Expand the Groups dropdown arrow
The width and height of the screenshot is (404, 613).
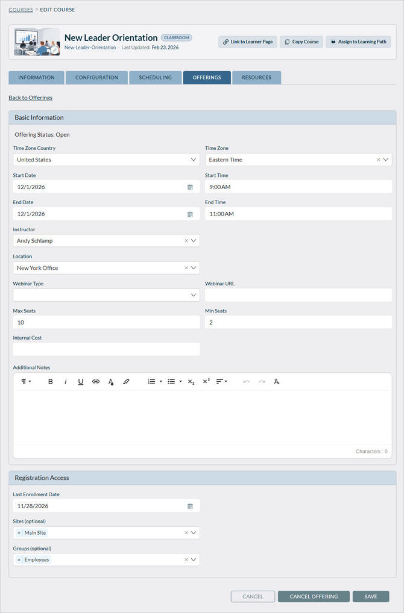[x=194, y=560]
